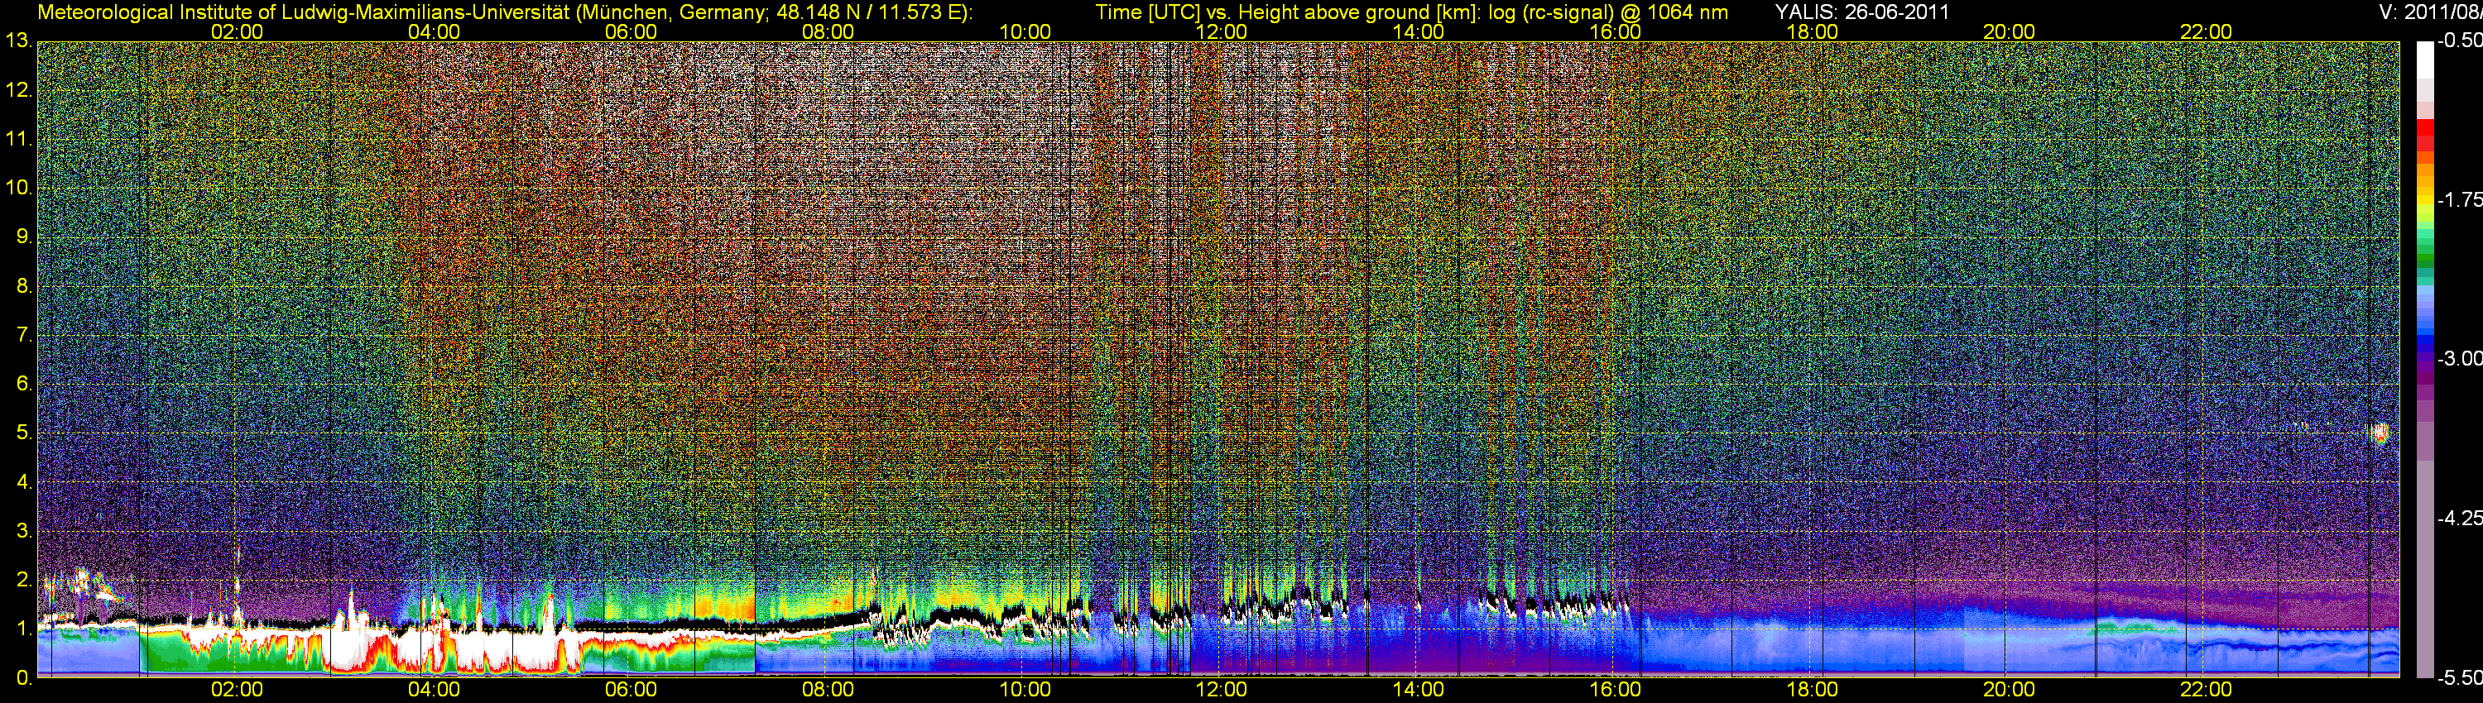Click the -0.50 colorbar scale value
Screen dimensions: 2483x703
pos(2459,41)
